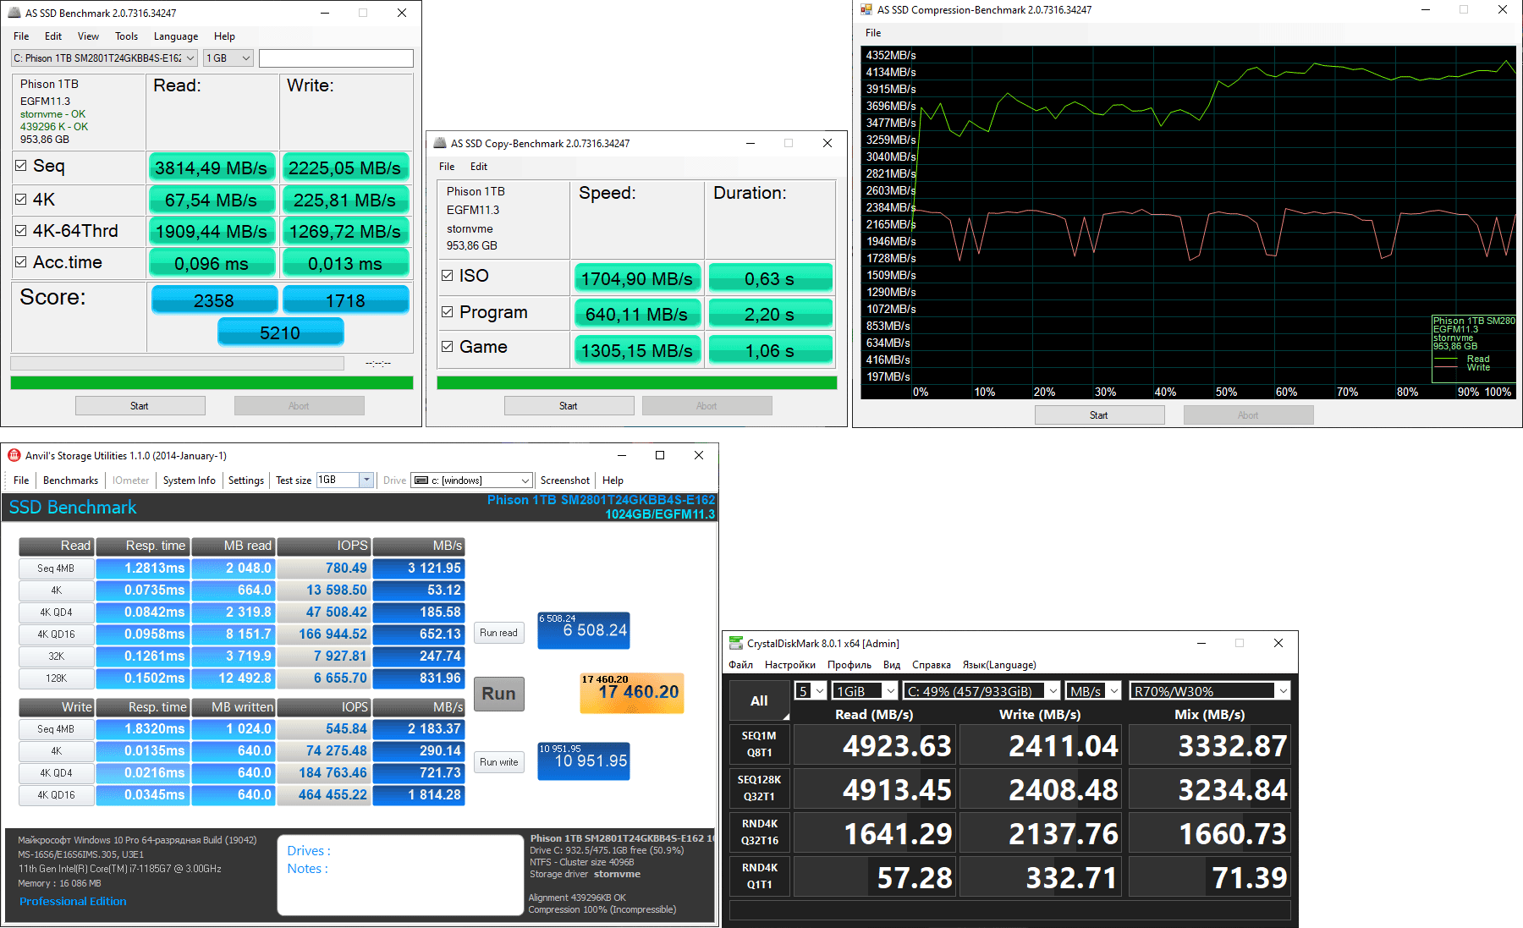Viewport: 1523px width, 928px height.
Task: Click the AS SSD Copy-Benchmark window icon
Action: (440, 143)
